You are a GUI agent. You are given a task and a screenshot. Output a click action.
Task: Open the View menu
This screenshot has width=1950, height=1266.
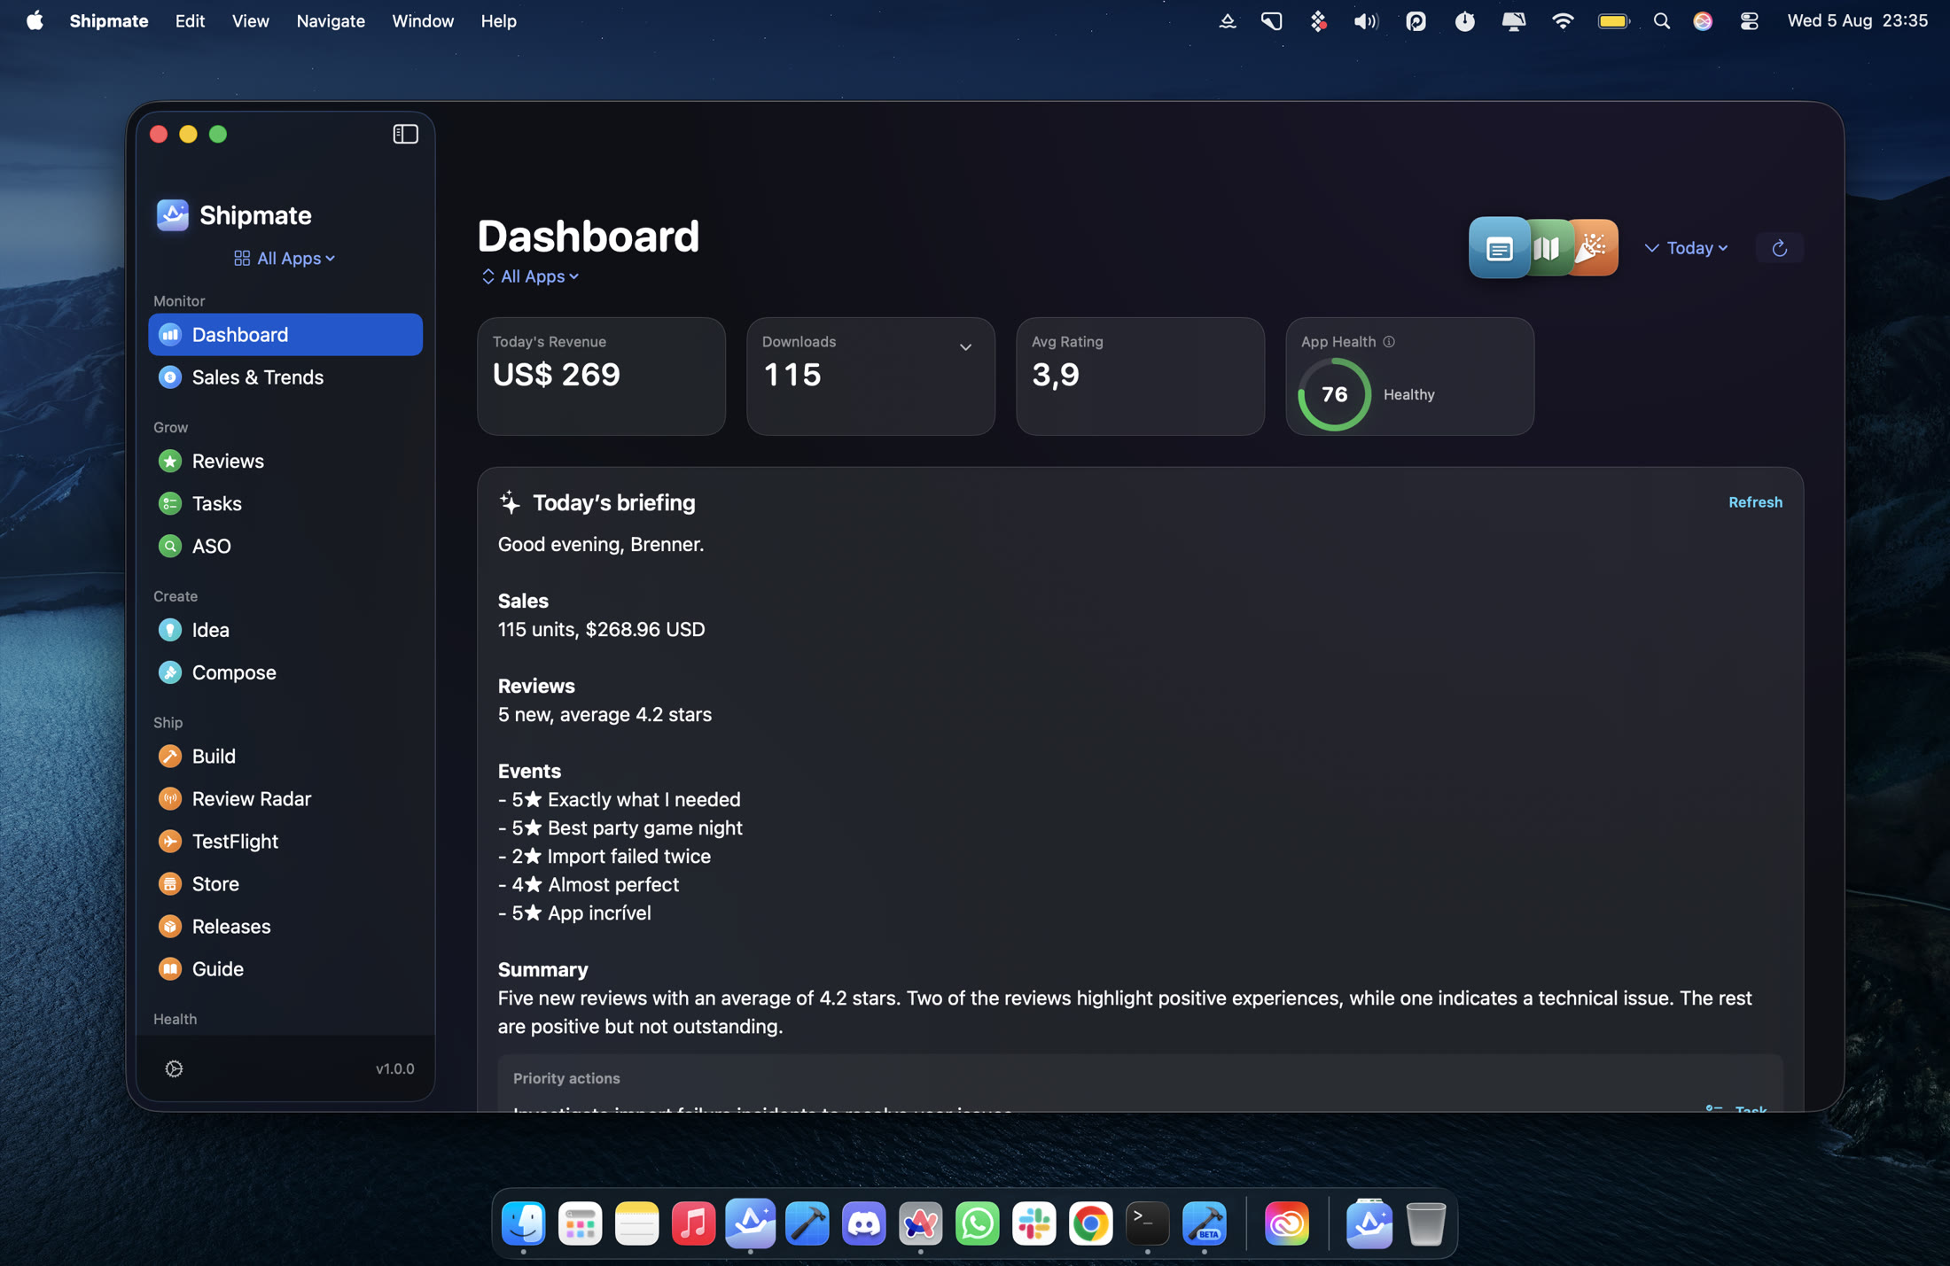(251, 20)
